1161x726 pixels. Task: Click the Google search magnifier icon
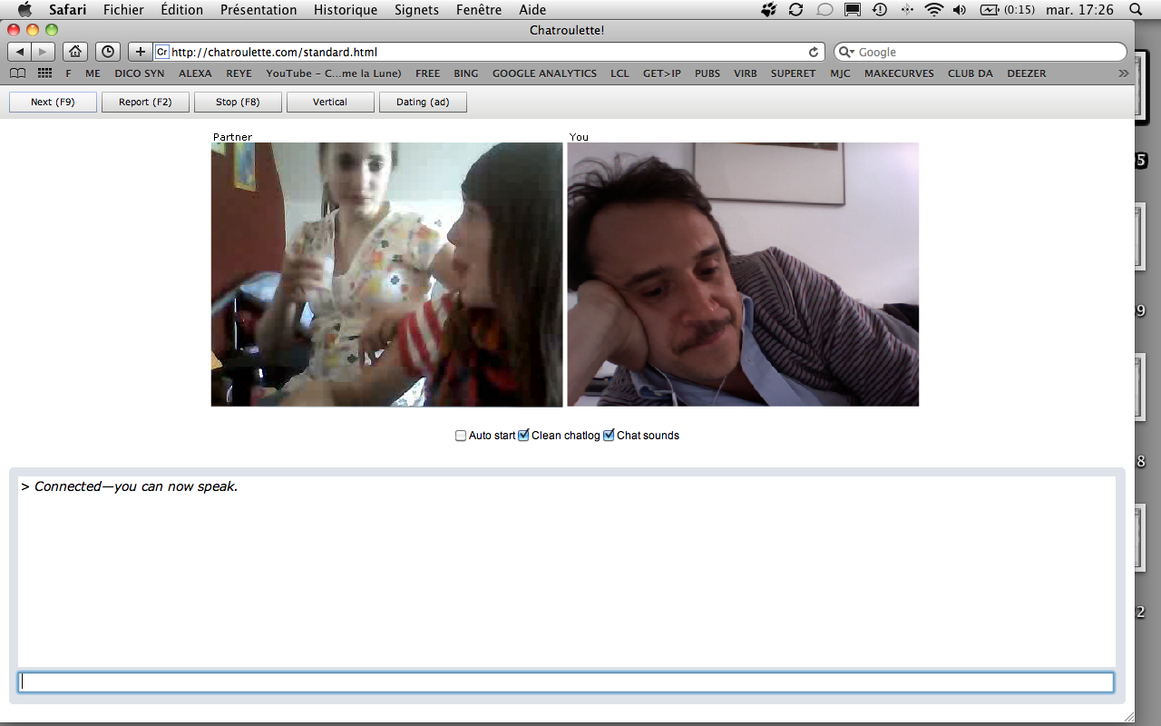[847, 53]
